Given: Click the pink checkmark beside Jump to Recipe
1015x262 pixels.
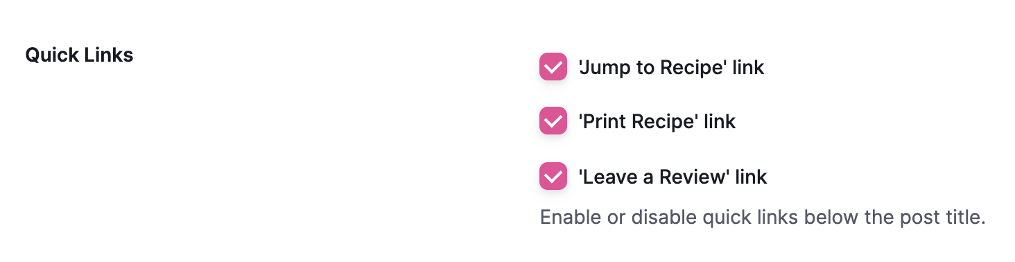Looking at the screenshot, I should [553, 67].
